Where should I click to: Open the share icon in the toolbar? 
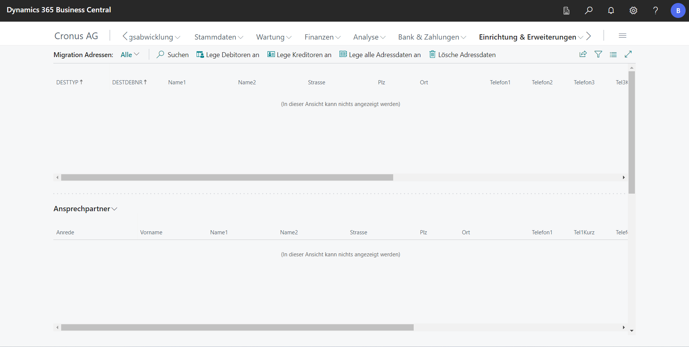coord(583,54)
